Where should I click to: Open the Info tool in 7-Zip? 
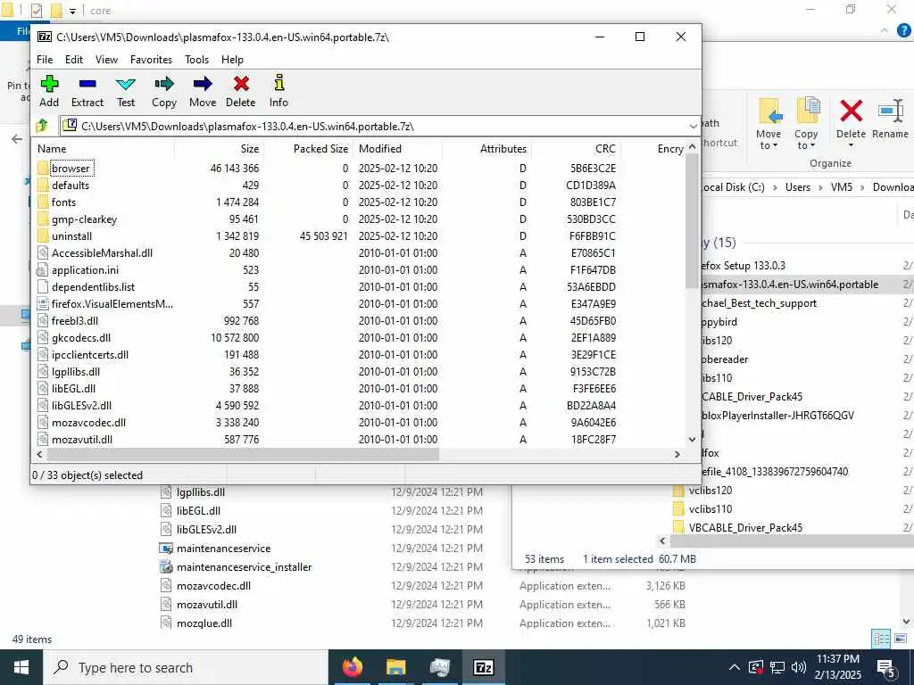pos(278,83)
